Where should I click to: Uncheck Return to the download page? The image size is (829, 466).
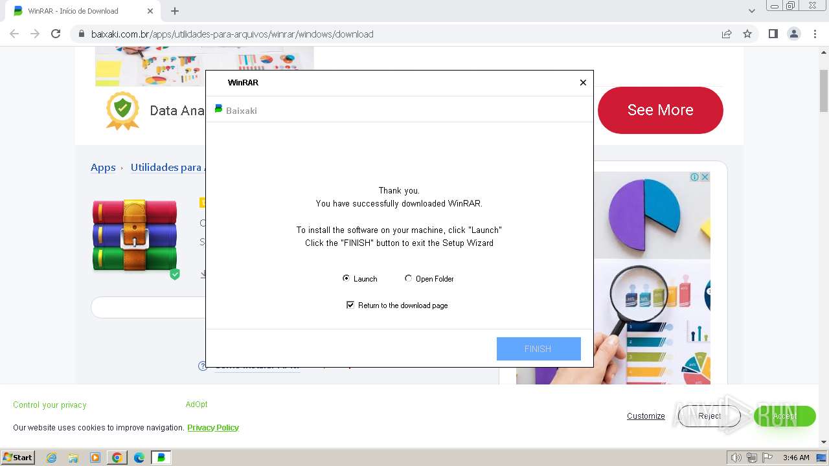(350, 305)
